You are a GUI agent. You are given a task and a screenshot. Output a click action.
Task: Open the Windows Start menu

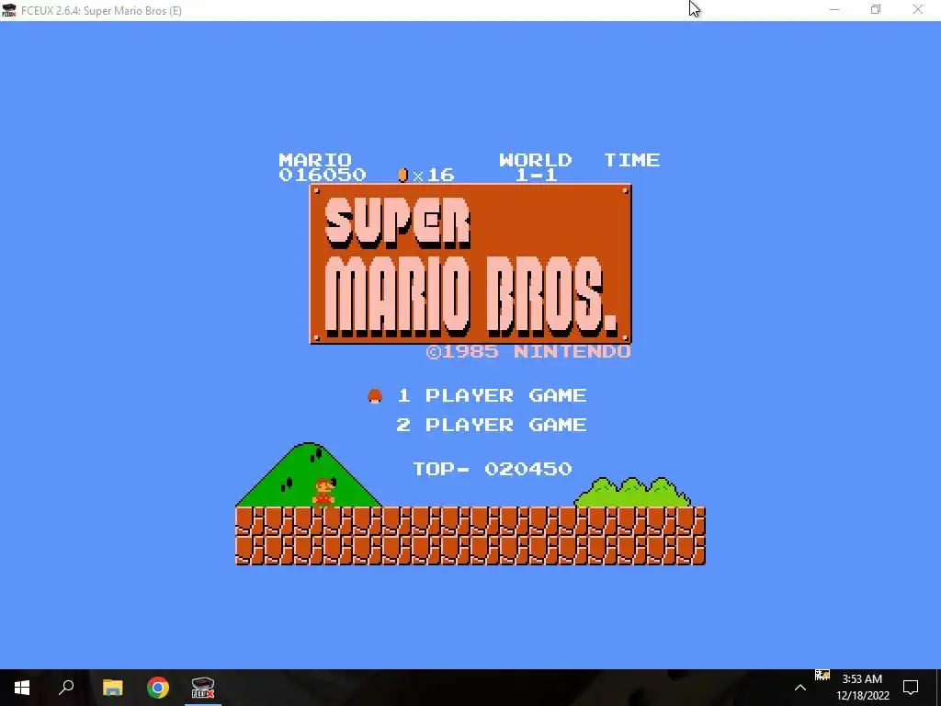click(22, 688)
